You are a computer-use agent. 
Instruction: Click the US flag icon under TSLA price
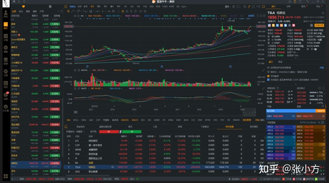point(269,25)
